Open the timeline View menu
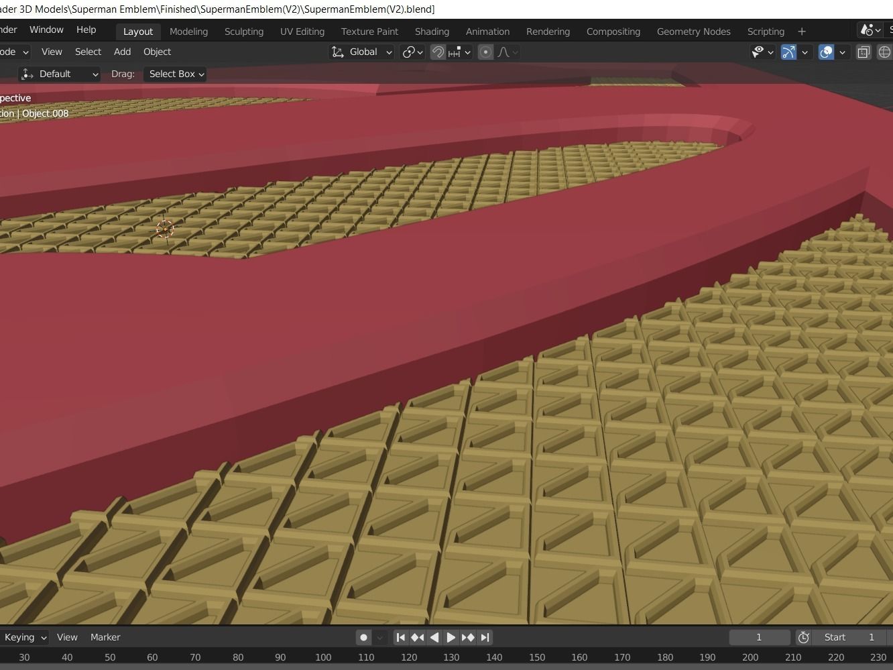This screenshot has height=670, width=893. pyautogui.click(x=67, y=637)
